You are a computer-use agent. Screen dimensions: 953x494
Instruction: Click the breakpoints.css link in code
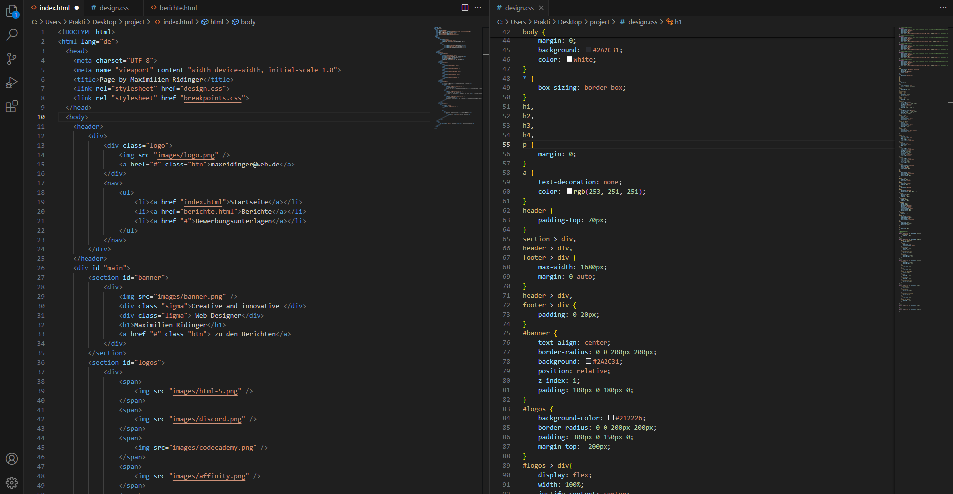212,98
